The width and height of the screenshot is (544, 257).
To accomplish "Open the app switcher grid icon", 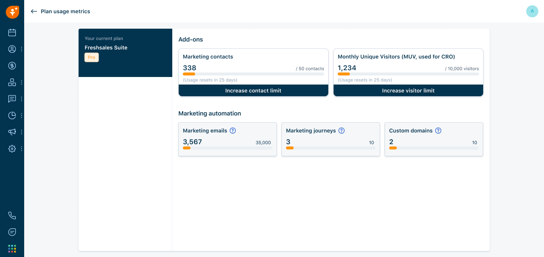I will coord(12,249).
